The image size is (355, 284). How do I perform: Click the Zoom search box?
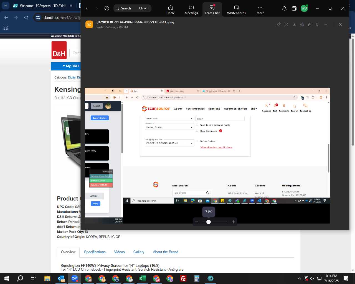click(x=132, y=8)
